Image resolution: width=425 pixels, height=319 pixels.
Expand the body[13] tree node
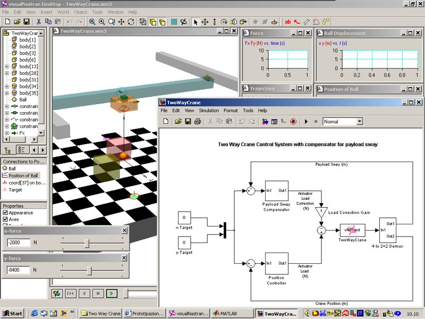[x=7, y=66]
